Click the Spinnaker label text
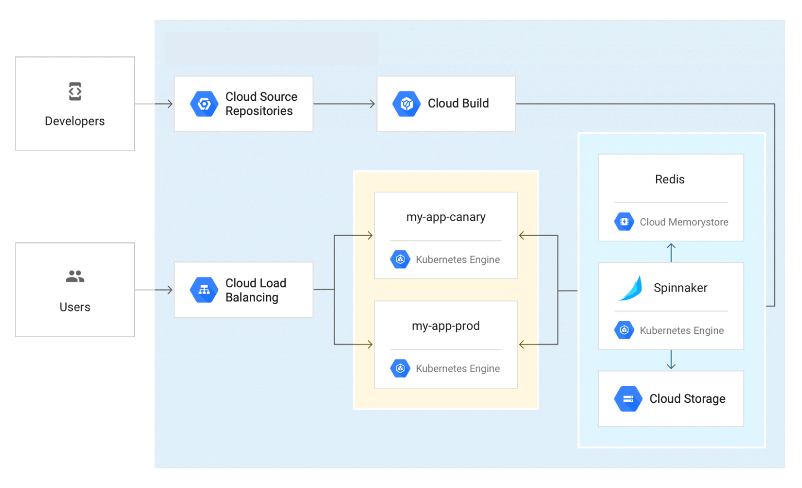This screenshot has width=802, height=488. click(680, 288)
